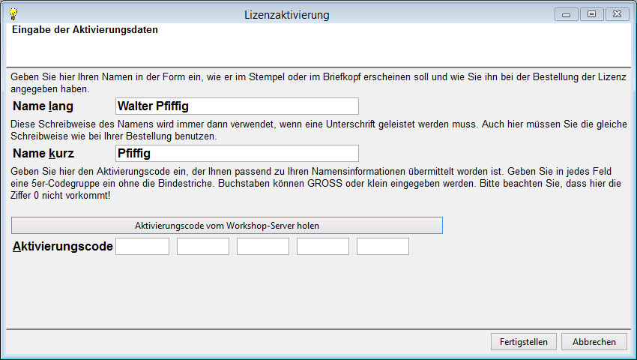Image resolution: width=637 pixels, height=360 pixels.
Task: Cancel with the Abbrechen button
Action: coord(594,341)
